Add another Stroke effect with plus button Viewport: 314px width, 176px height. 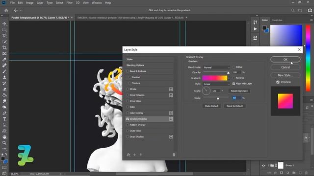coord(171,89)
